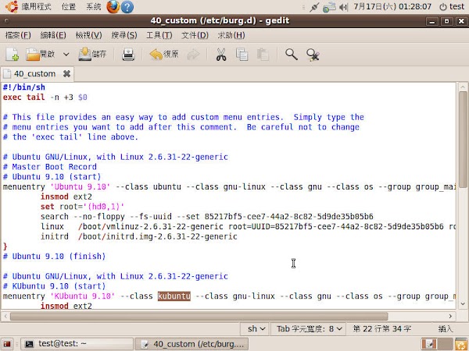The height and width of the screenshot is (351, 469).
Task: Click the '# Master Boot Record' comment
Action: coord(50,167)
